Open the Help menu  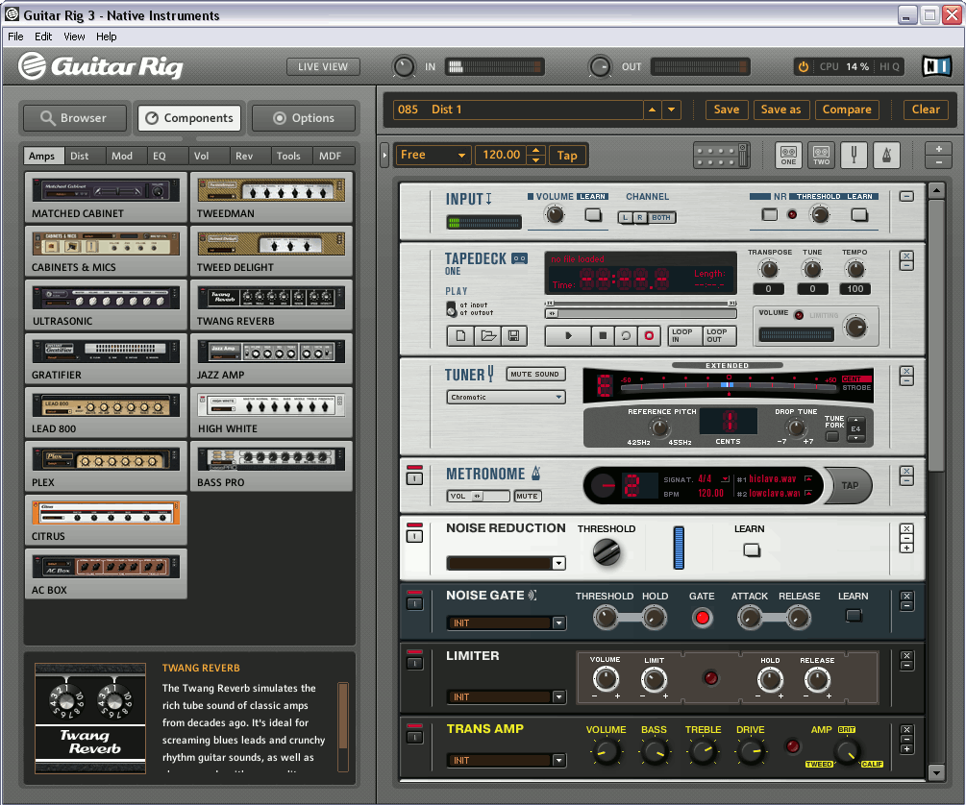tap(106, 37)
